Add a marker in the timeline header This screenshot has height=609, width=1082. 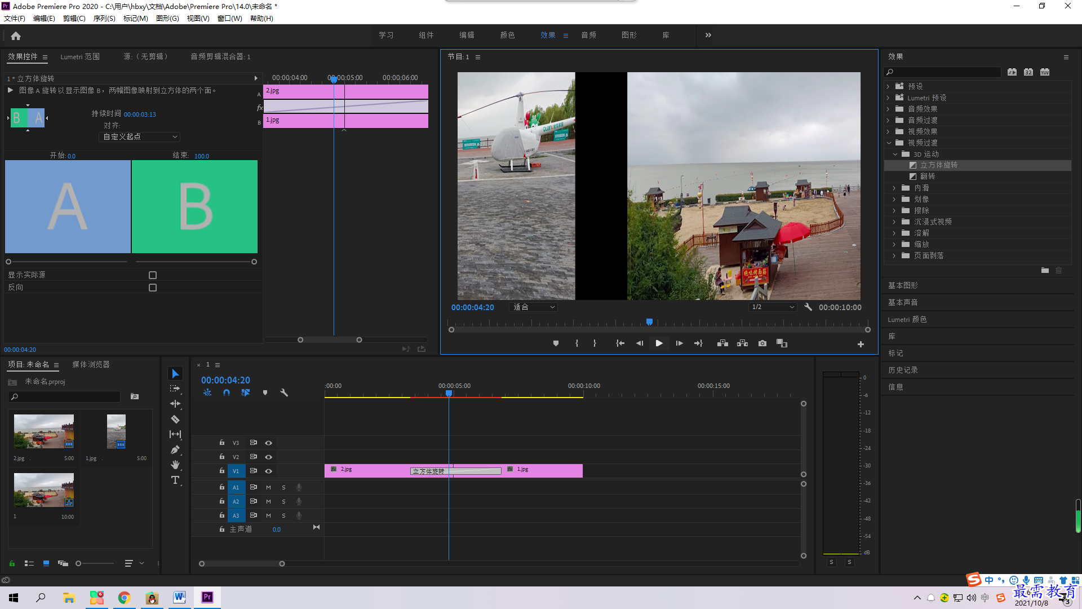click(x=265, y=392)
